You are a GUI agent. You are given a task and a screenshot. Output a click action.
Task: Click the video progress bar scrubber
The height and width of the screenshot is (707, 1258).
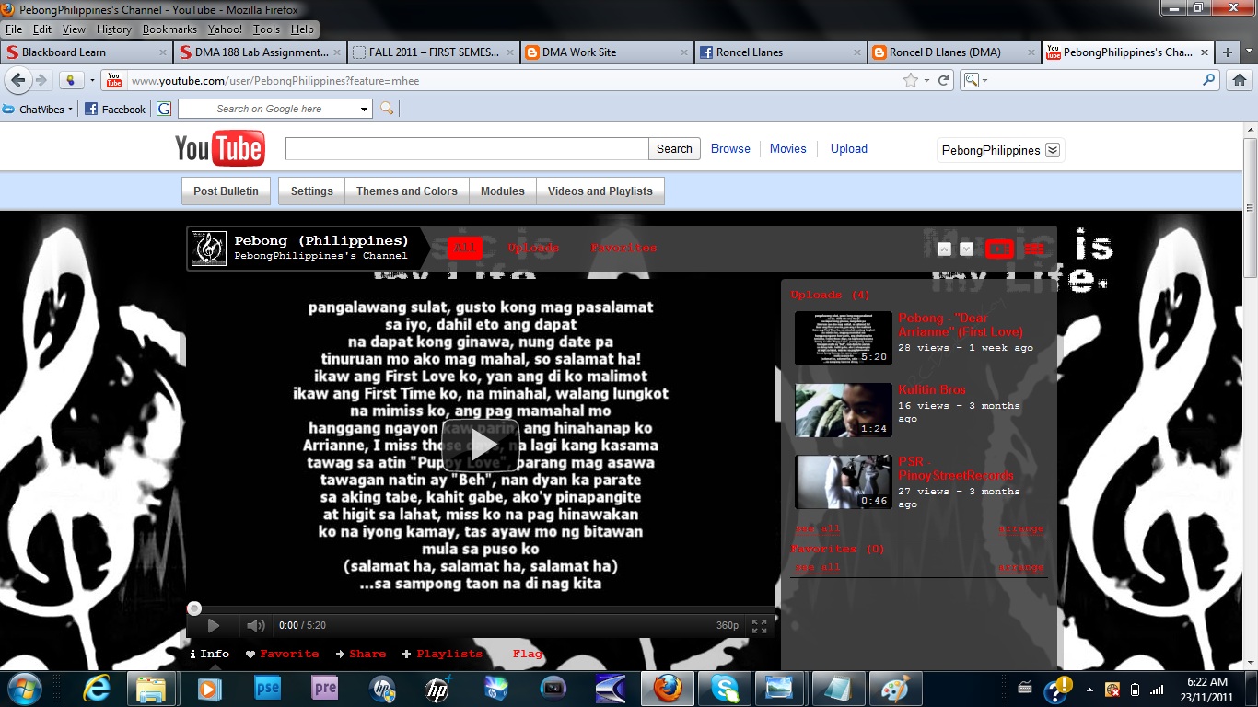pyautogui.click(x=194, y=608)
